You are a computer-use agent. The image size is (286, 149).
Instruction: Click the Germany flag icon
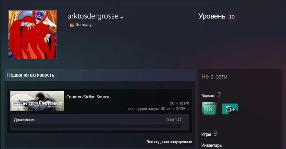pos(72,25)
